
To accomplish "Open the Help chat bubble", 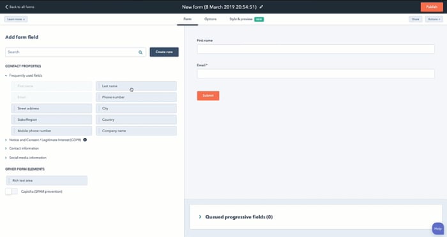I will pos(437,229).
